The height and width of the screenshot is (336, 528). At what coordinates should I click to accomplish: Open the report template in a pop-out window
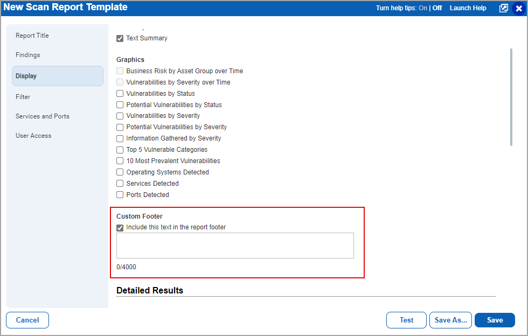point(503,8)
